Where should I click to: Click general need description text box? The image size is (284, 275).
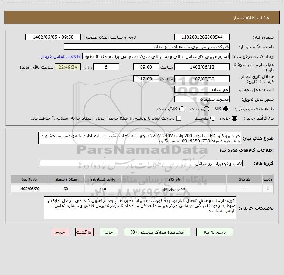(140, 138)
